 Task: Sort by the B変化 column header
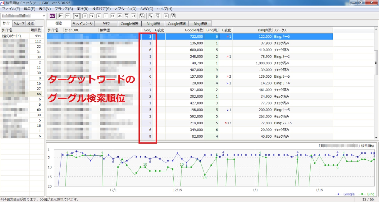click(225, 30)
